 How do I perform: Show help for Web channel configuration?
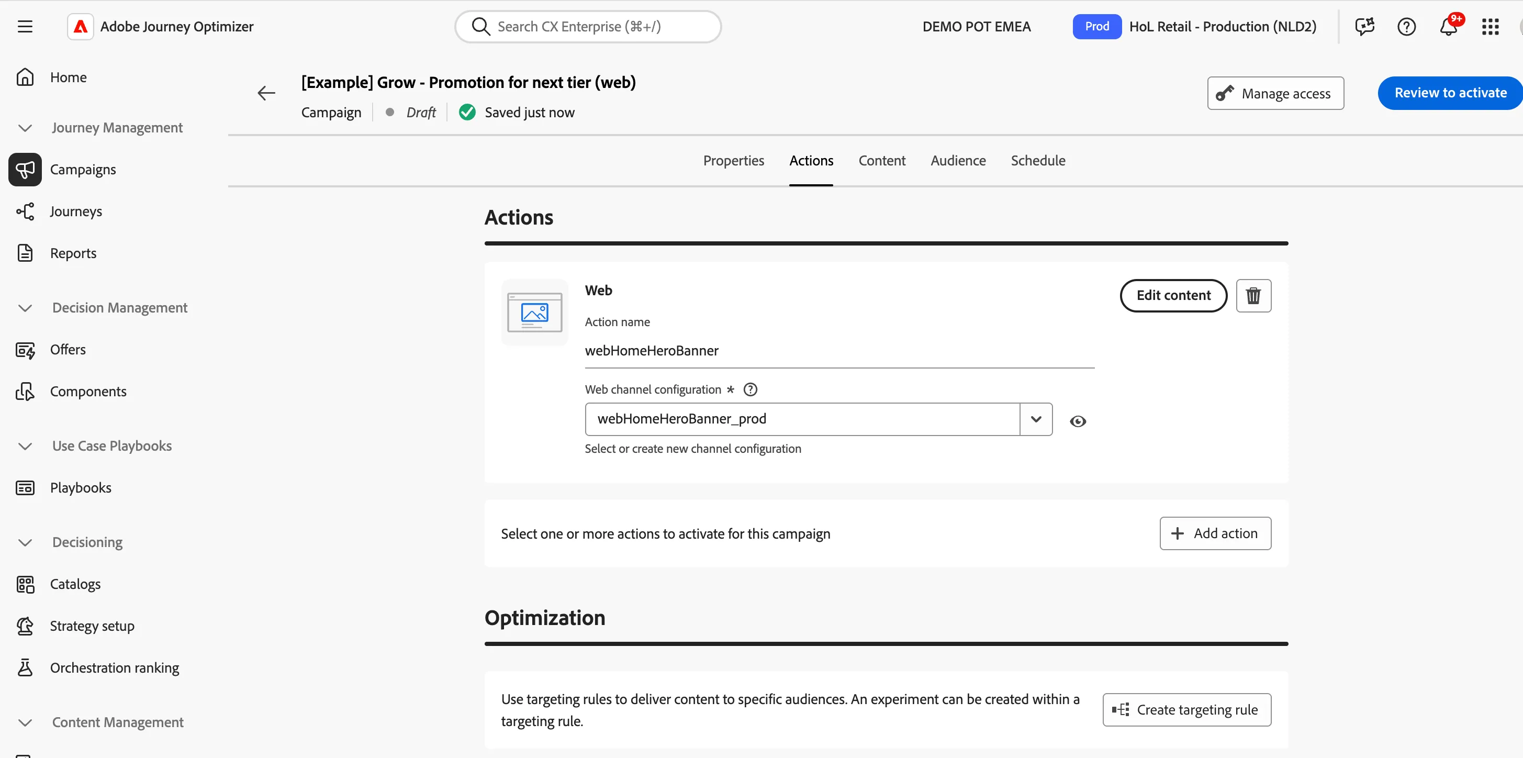751,389
